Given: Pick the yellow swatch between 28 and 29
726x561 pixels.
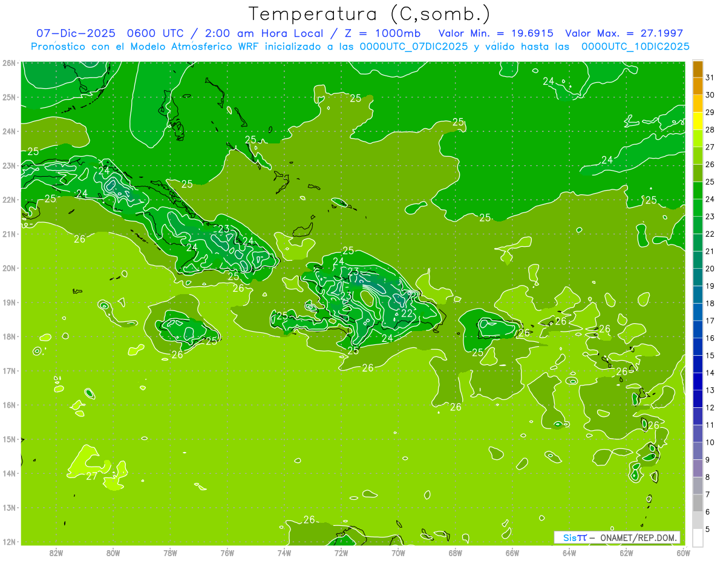Looking at the screenshot, I should coord(698,121).
